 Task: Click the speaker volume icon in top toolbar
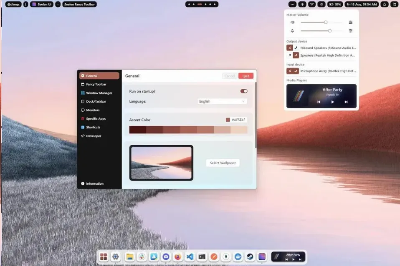click(322, 4)
